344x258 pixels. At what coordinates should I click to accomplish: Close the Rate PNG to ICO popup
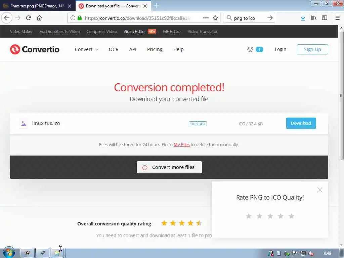320,190
